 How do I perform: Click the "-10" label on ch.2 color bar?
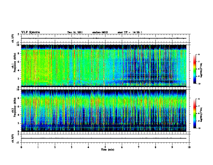pyautogui.click(x=199, y=128)
